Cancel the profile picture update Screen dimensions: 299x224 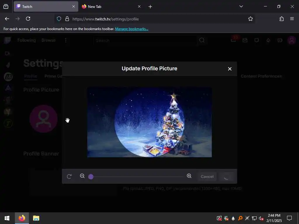click(207, 176)
